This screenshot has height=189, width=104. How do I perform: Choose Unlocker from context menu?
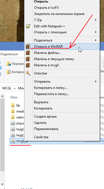pyautogui.click(x=41, y=73)
